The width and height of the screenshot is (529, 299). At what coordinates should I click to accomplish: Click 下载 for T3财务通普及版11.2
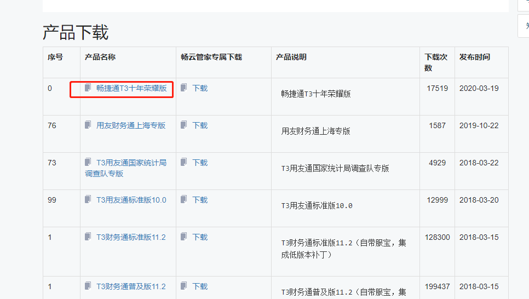(x=200, y=286)
